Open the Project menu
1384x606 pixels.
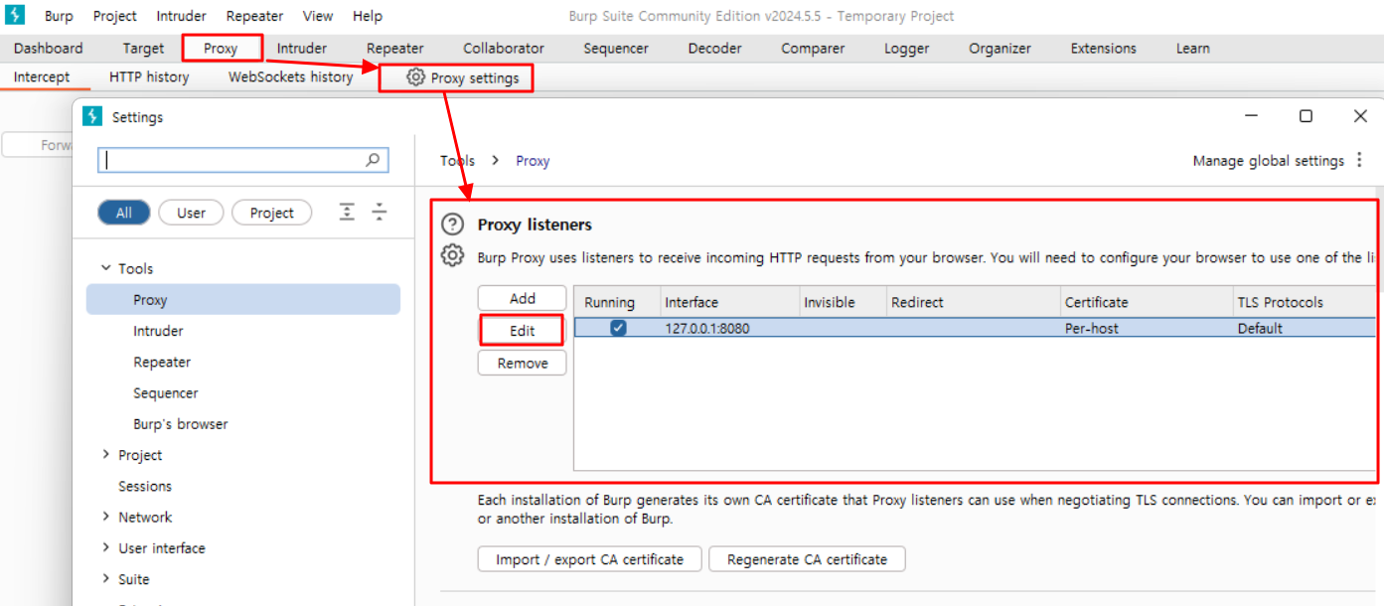click(x=115, y=16)
